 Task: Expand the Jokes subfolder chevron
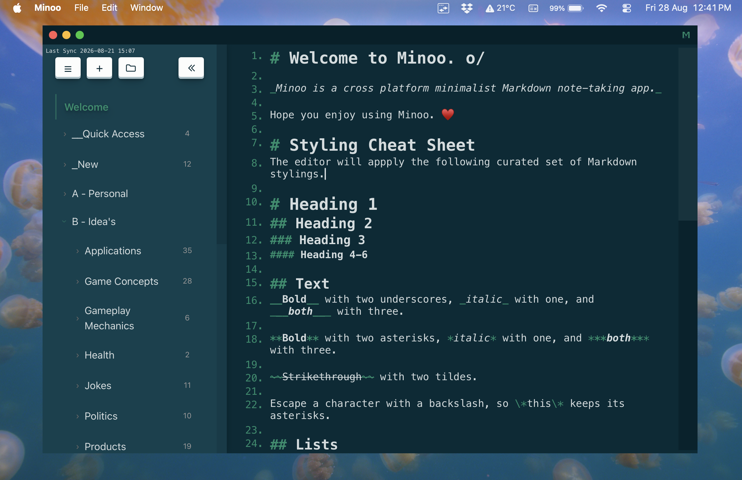[x=78, y=386]
